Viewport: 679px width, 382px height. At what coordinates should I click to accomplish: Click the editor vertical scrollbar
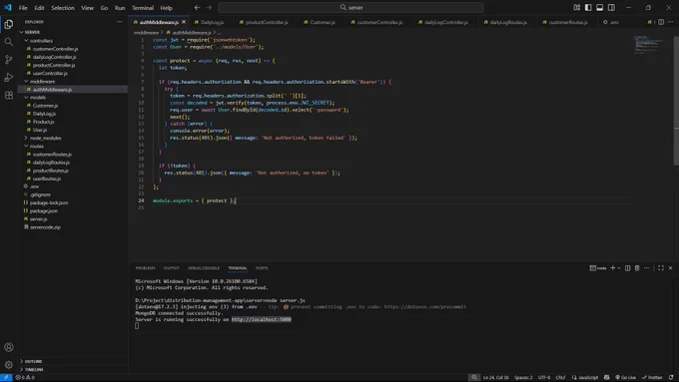coord(676,100)
